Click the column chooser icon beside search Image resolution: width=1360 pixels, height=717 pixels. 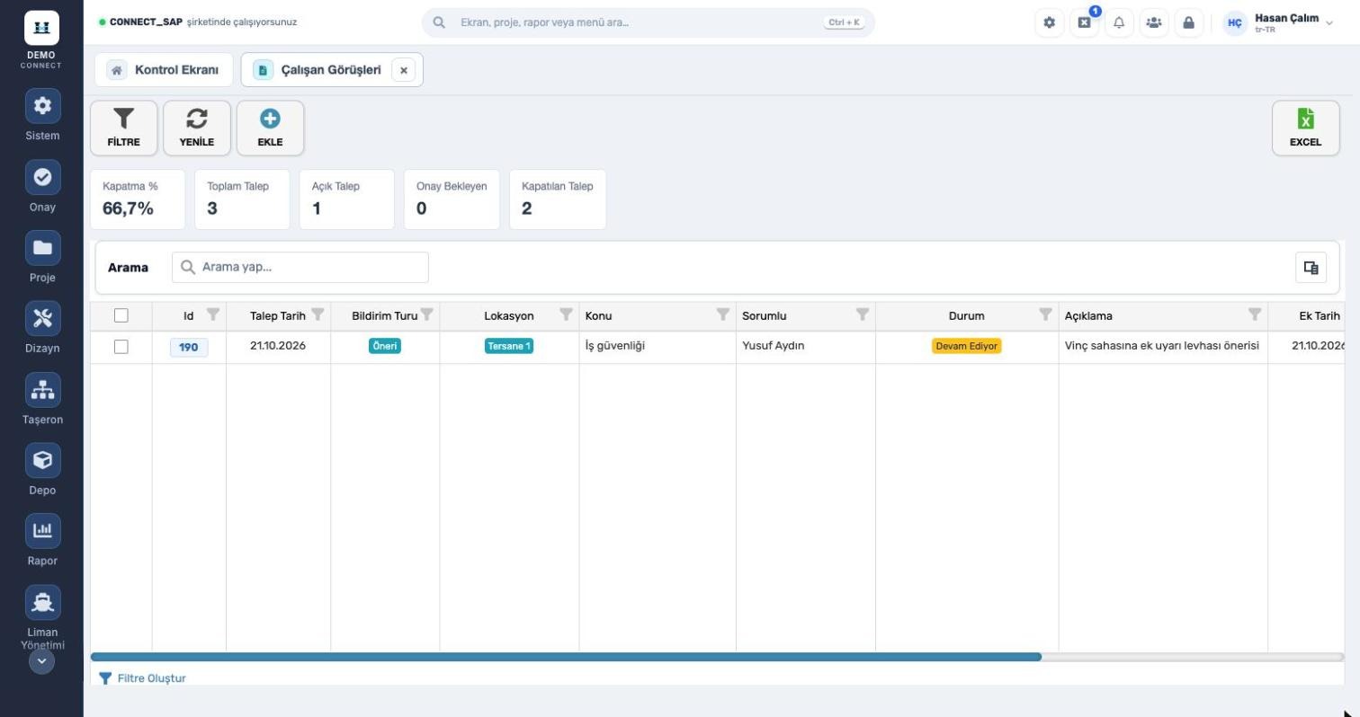1311,268
